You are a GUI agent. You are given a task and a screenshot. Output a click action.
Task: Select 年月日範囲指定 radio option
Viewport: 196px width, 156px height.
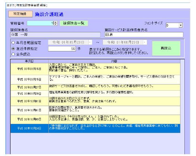pyautogui.click(x=13, y=43)
